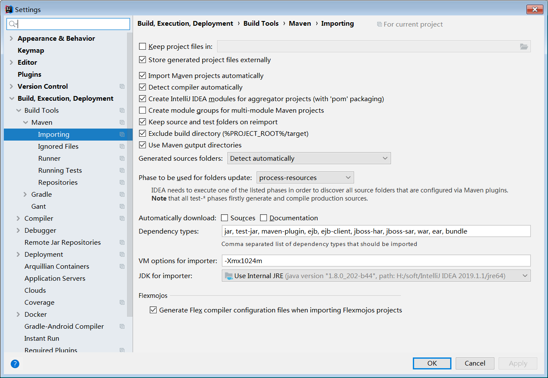Toggle 'Import Maven projects automatically'
This screenshot has height=378, width=548.
coord(142,76)
